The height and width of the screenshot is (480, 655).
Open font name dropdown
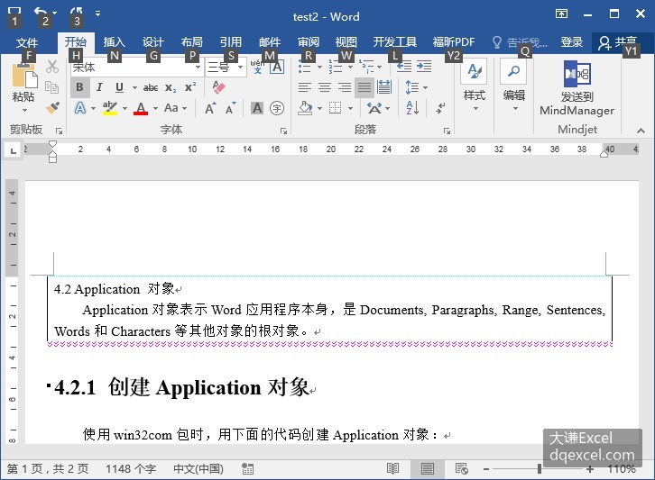point(198,67)
